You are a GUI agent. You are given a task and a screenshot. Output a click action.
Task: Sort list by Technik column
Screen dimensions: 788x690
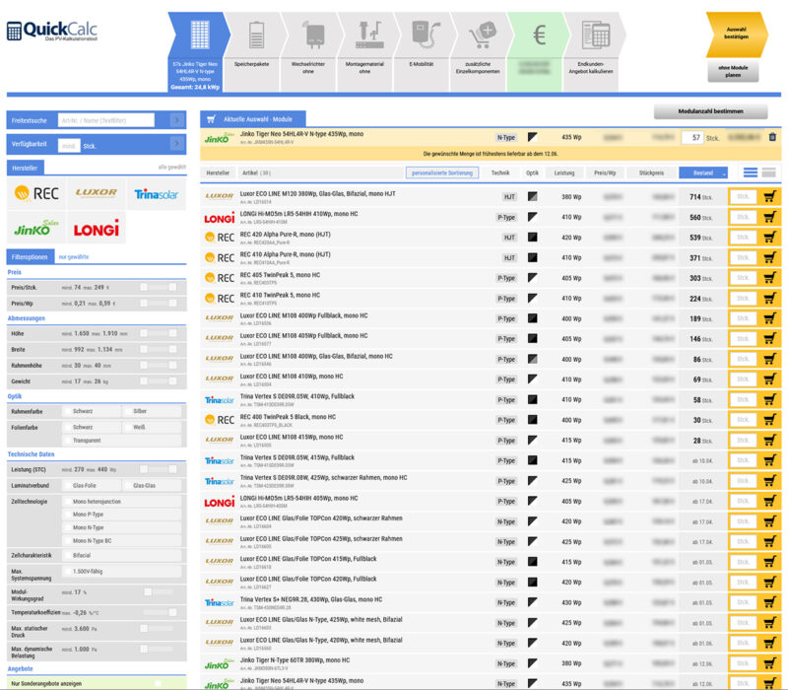click(x=500, y=173)
